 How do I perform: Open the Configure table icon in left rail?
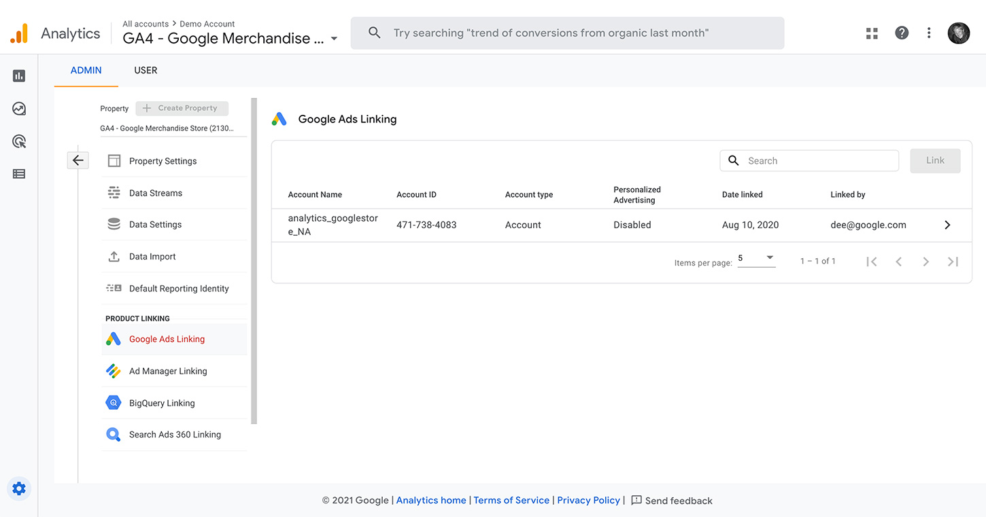(19, 174)
